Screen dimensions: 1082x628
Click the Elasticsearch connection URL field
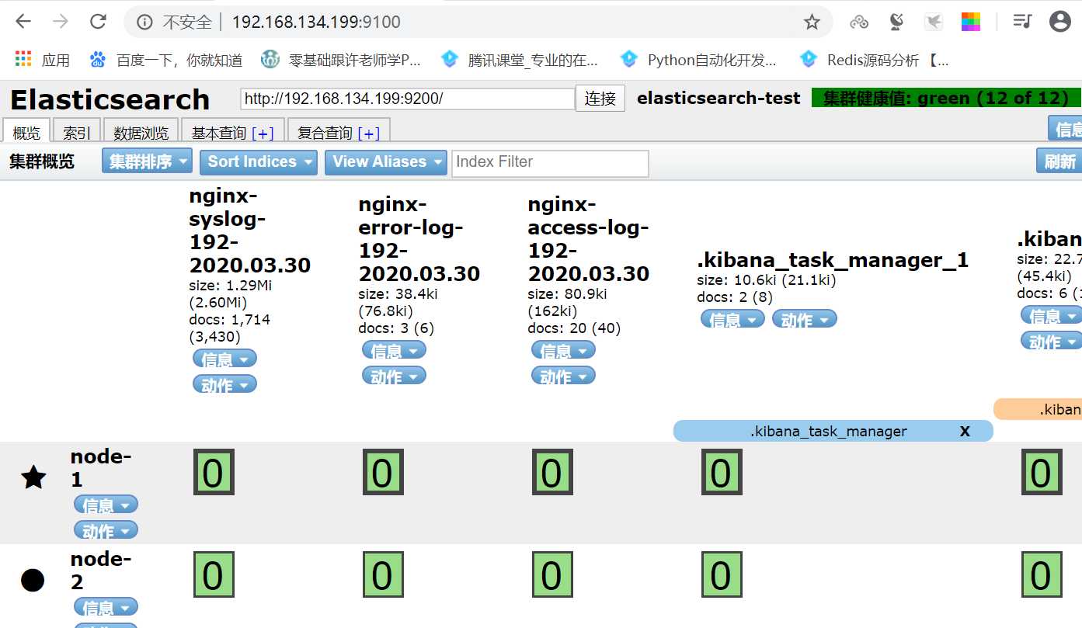click(x=408, y=99)
